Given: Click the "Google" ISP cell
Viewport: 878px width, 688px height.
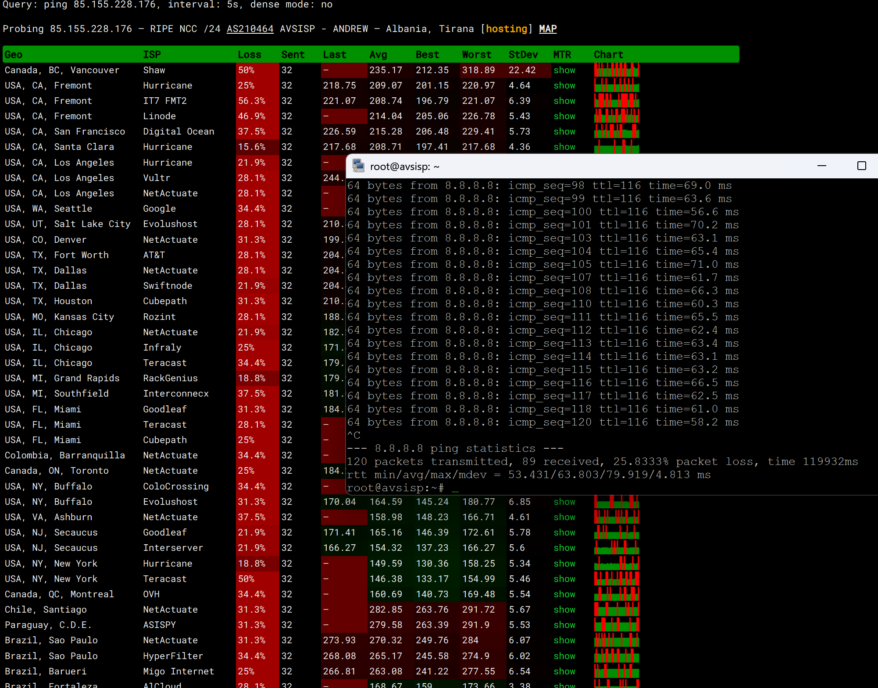Looking at the screenshot, I should pos(160,209).
